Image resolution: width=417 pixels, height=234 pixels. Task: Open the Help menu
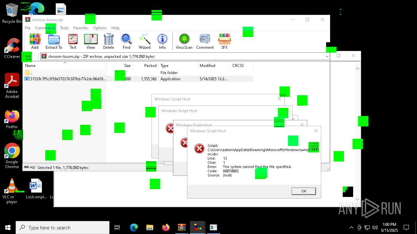(x=115, y=28)
